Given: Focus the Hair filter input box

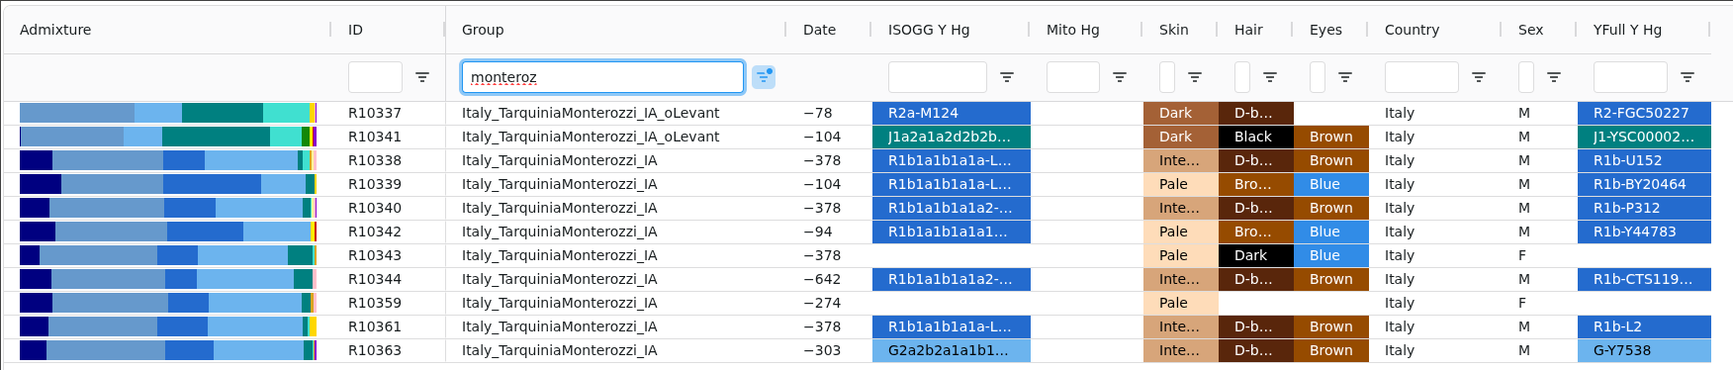Looking at the screenshot, I should click(1242, 77).
